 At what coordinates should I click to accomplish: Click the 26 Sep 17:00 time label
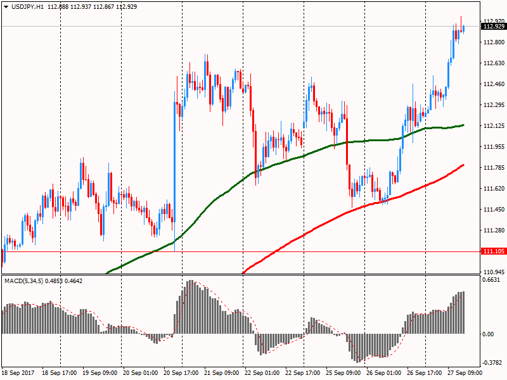pos(424,373)
